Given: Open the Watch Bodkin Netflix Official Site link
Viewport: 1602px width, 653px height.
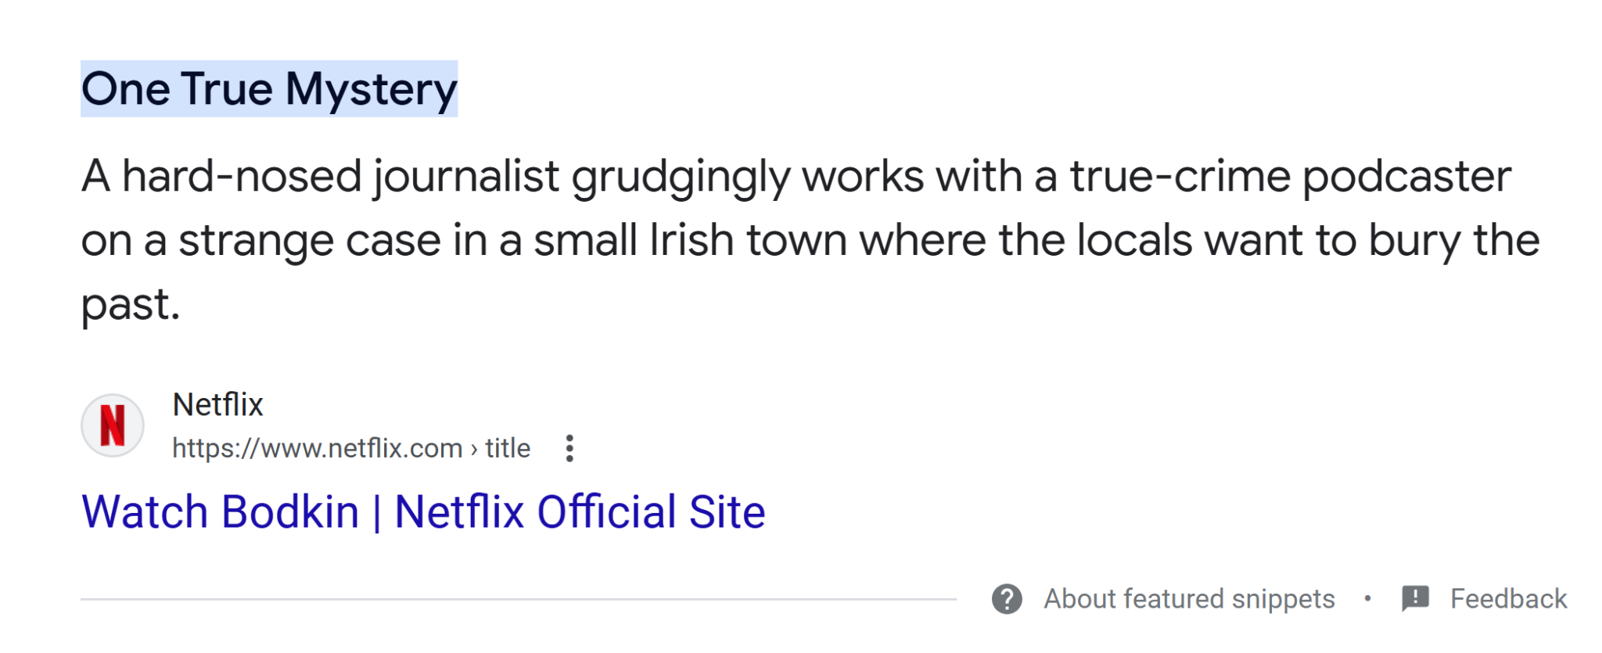Looking at the screenshot, I should click(x=422, y=512).
